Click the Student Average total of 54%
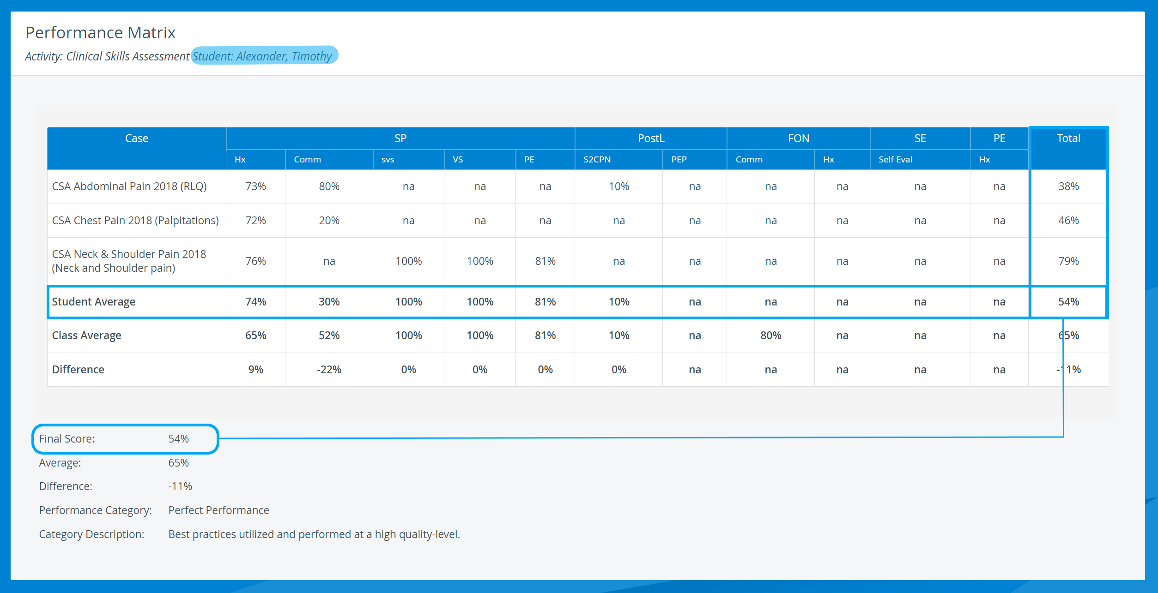1158x593 pixels. [1068, 302]
